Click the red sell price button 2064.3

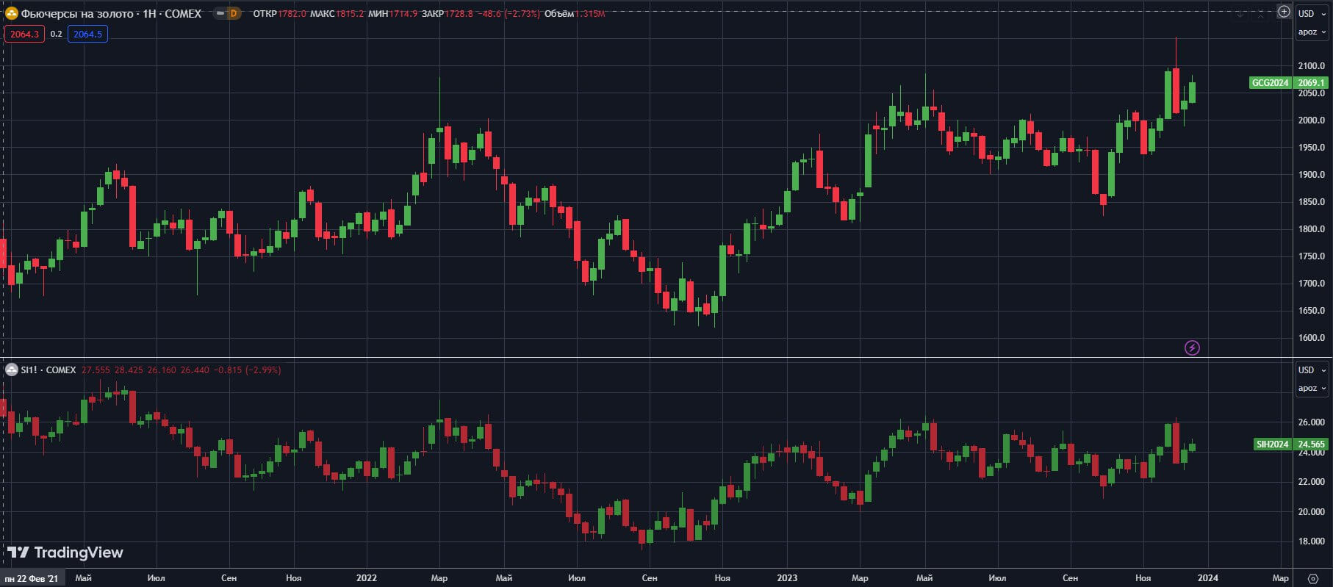(x=24, y=34)
